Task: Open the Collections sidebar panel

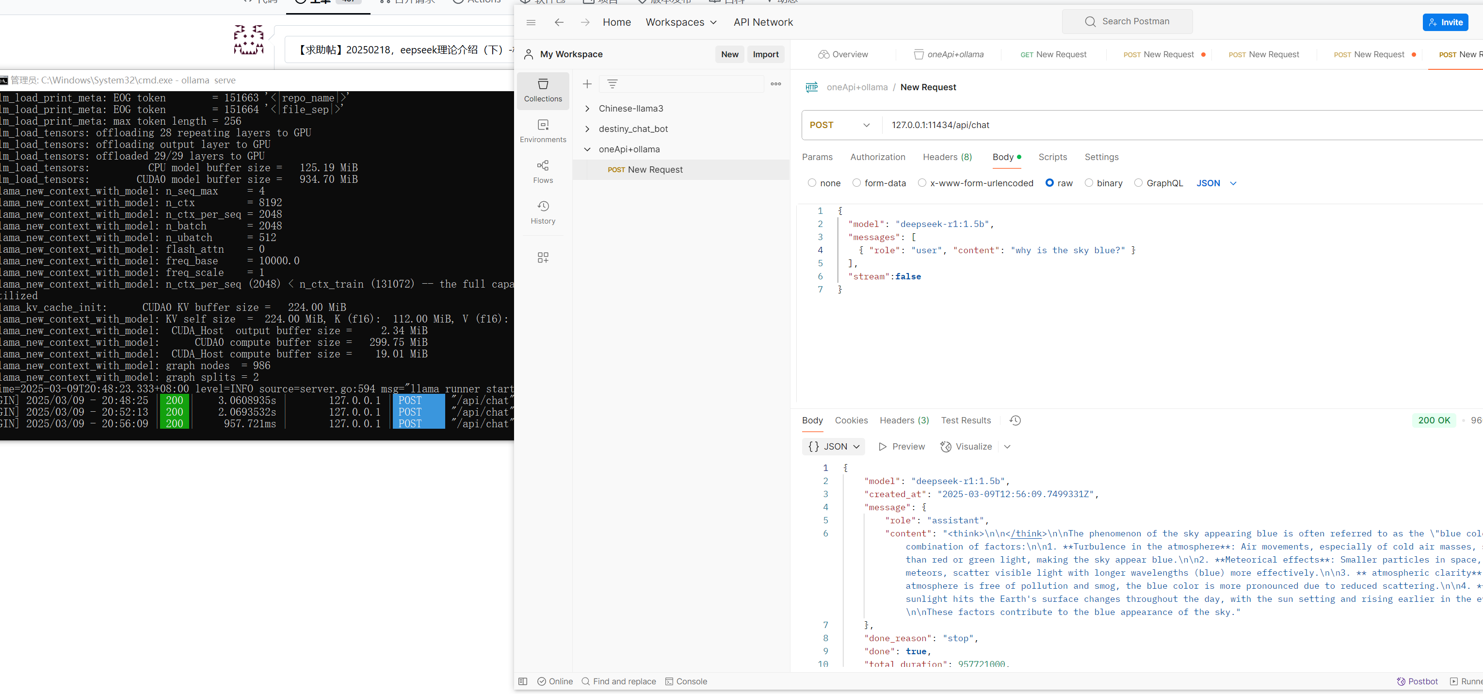Action: [542, 90]
